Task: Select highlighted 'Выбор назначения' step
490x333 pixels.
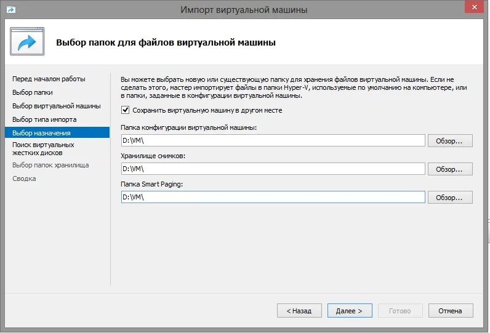Action: click(x=41, y=132)
